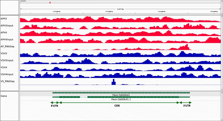Click the 7,574,000 bp ruler label

[x=162, y=11]
